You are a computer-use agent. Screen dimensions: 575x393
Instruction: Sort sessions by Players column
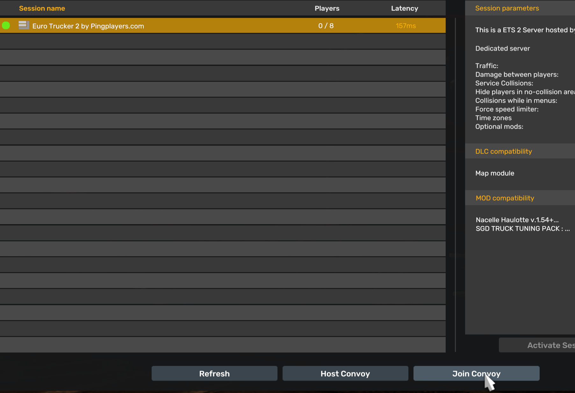[327, 9]
